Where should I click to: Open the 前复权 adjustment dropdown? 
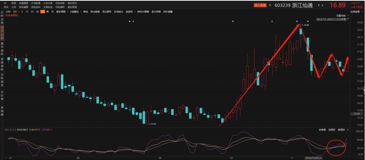click(135, 12)
